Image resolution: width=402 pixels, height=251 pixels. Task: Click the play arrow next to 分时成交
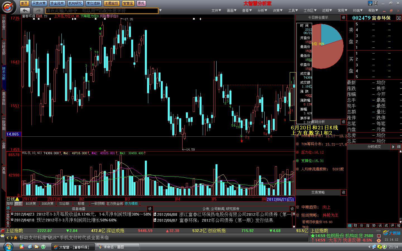pyautogui.click(x=393, y=147)
